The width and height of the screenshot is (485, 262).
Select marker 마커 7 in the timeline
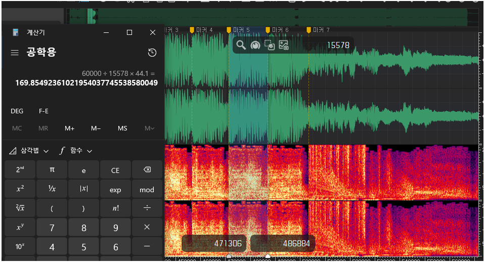point(318,30)
